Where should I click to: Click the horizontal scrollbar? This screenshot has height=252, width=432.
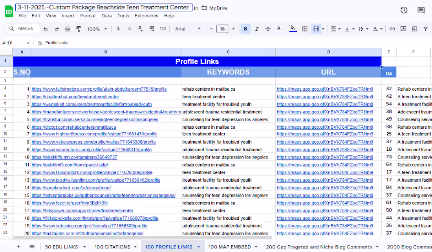pyautogui.click(x=143, y=238)
